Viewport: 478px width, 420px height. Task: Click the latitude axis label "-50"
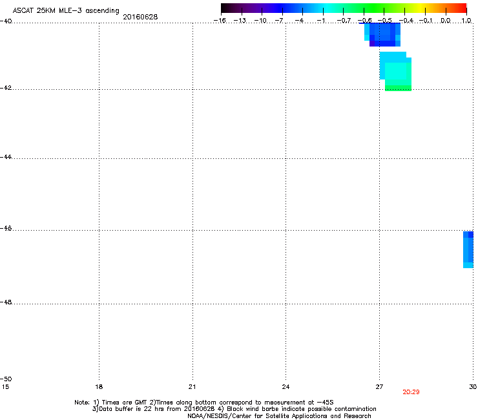(6, 379)
